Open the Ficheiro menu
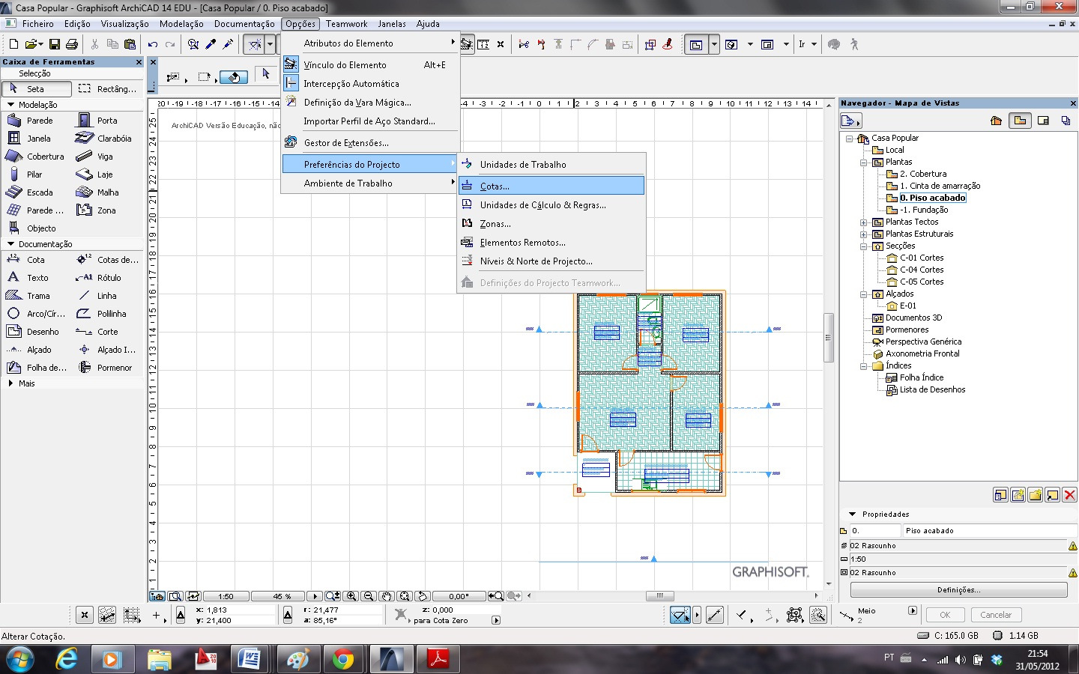The image size is (1079, 674). pos(37,24)
